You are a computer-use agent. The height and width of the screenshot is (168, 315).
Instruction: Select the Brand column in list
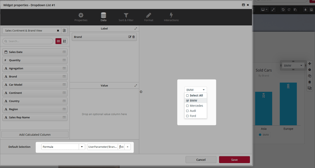(35, 77)
